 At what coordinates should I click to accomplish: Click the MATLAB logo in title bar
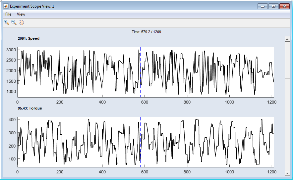click(6, 6)
